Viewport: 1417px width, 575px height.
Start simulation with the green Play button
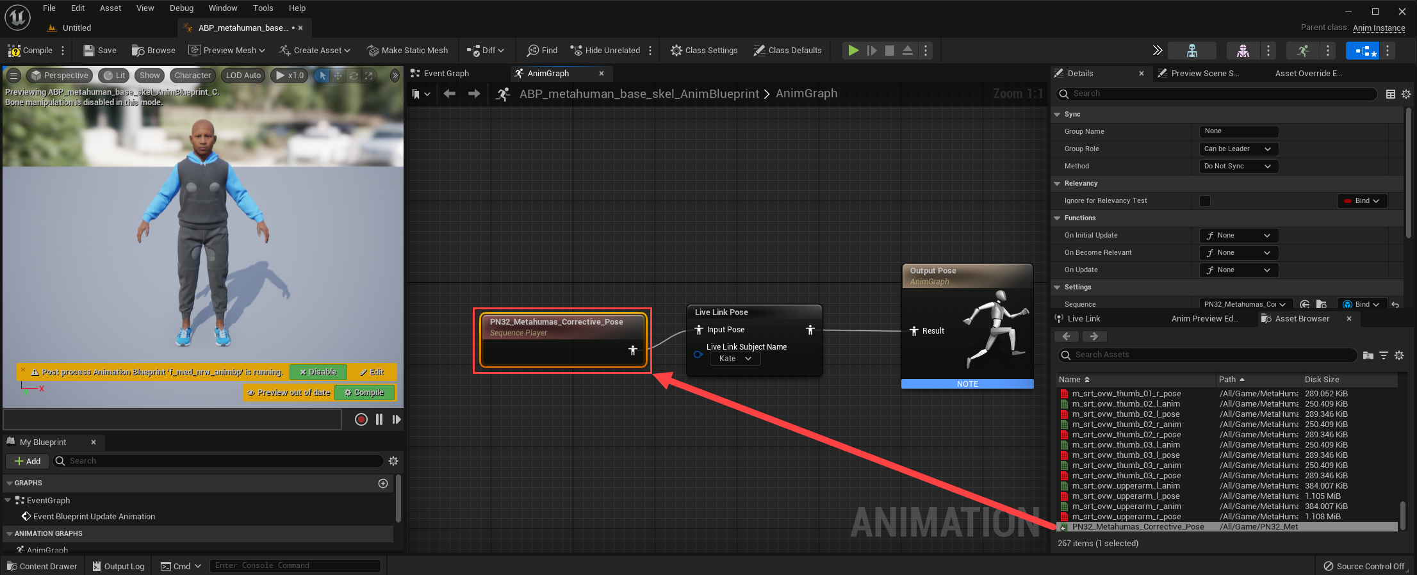tap(853, 50)
